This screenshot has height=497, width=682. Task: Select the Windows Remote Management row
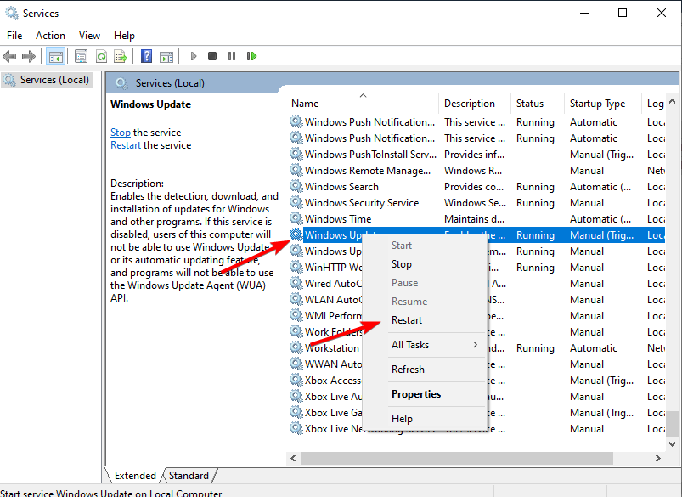click(476, 170)
